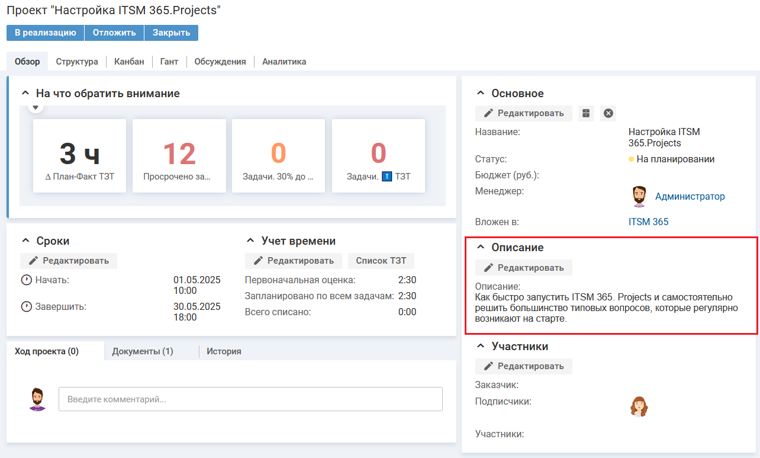Click the Список ТЗТ button
This screenshot has width=760, height=458.
pos(381,261)
